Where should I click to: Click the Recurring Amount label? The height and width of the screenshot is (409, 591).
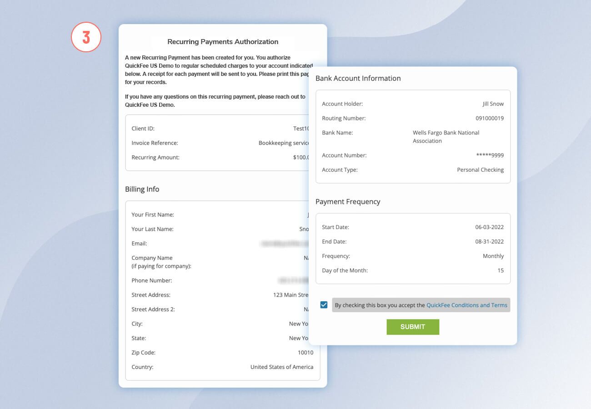click(155, 157)
